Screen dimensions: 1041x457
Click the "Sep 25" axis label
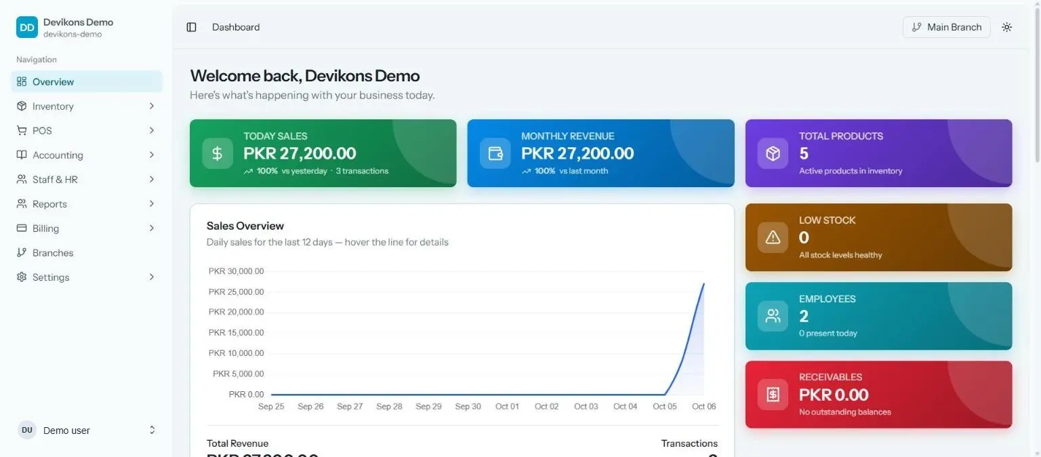pos(271,407)
